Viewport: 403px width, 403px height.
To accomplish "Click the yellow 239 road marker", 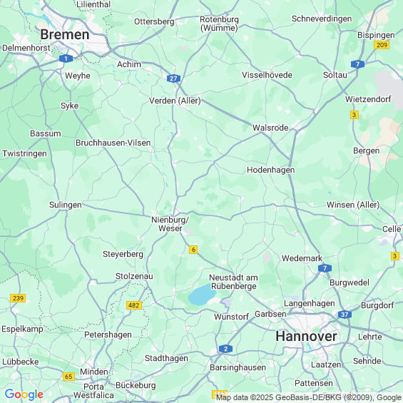I will point(18,298).
